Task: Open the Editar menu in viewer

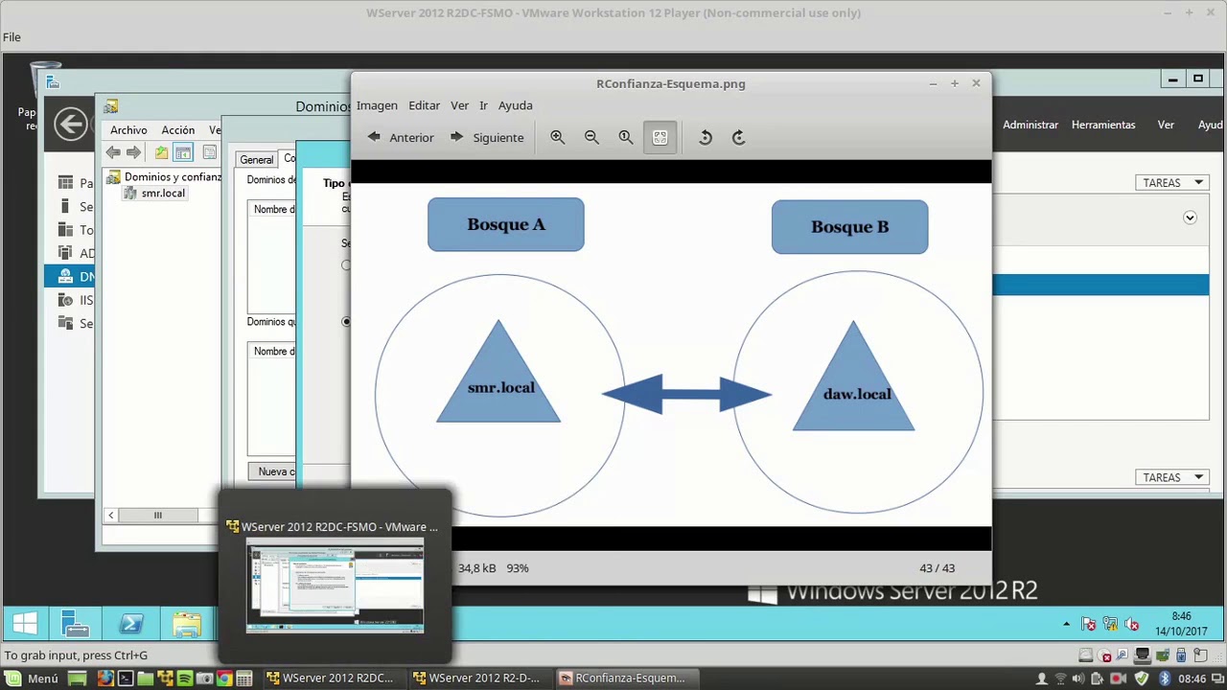Action: tap(424, 105)
